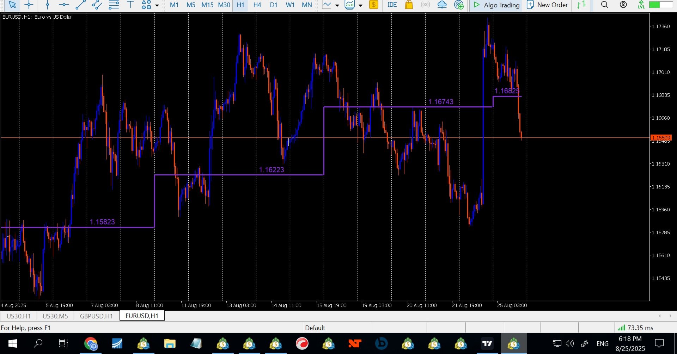Expand the indicators dropdown arrow
Screen dimensions: 677x354
click(360, 5)
